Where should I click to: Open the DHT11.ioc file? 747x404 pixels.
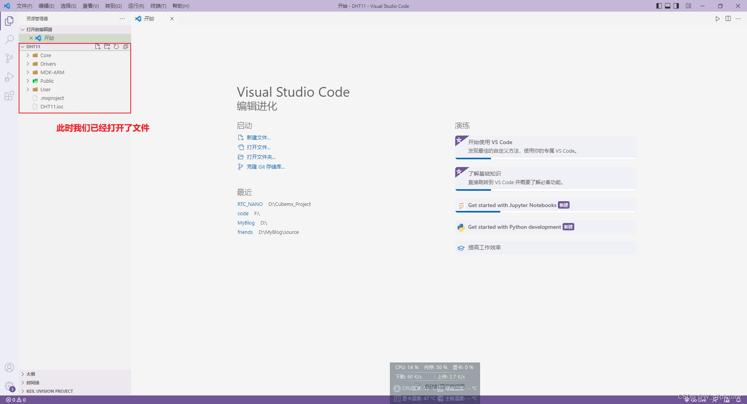pyautogui.click(x=52, y=106)
